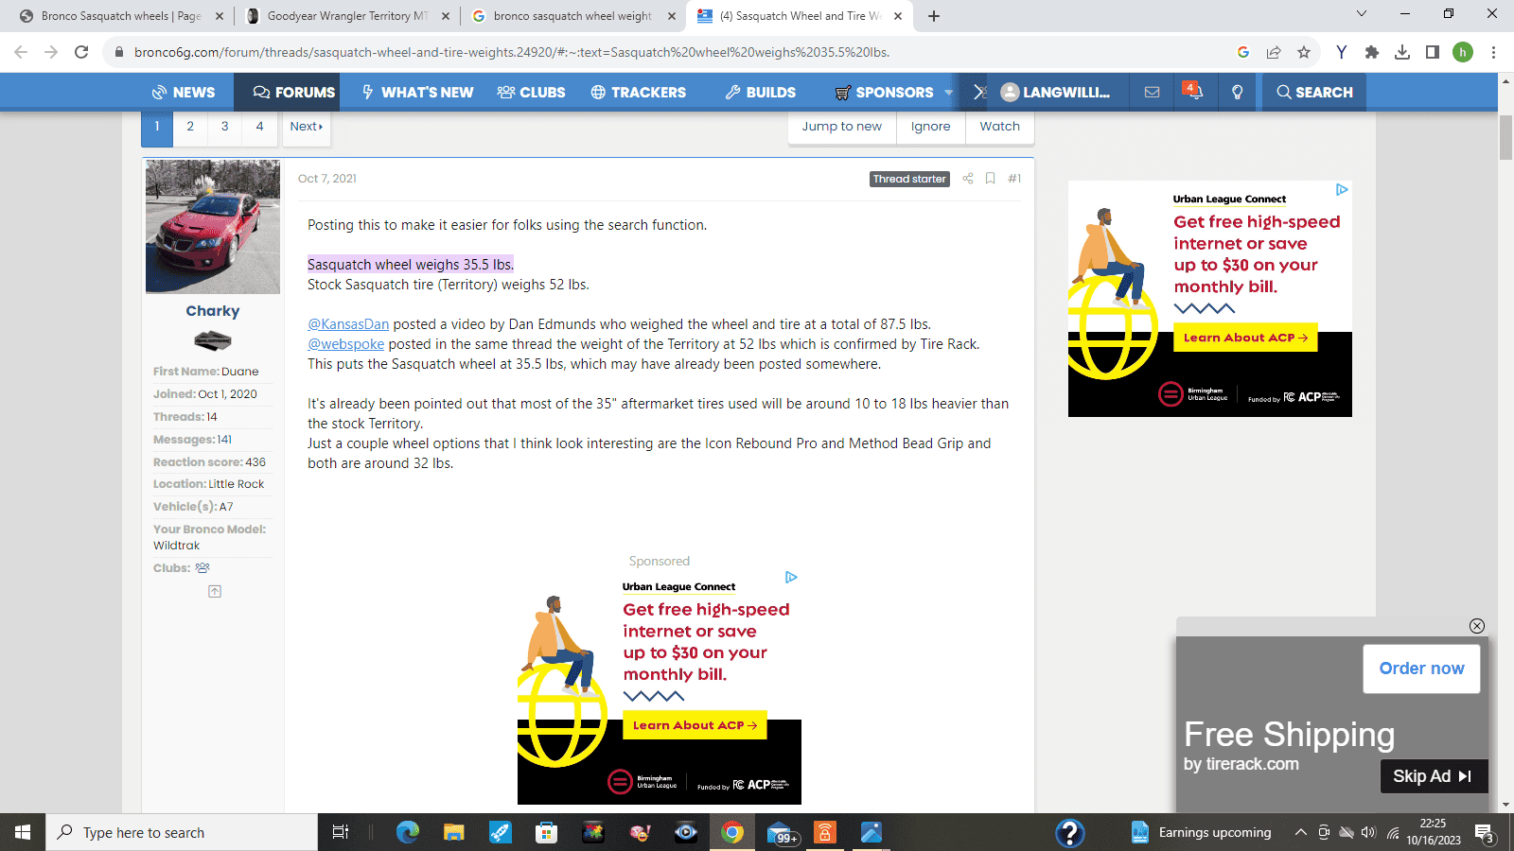Screen dimensions: 1514x851
Task: Open the inbox envelope icon
Action: coord(1152,92)
